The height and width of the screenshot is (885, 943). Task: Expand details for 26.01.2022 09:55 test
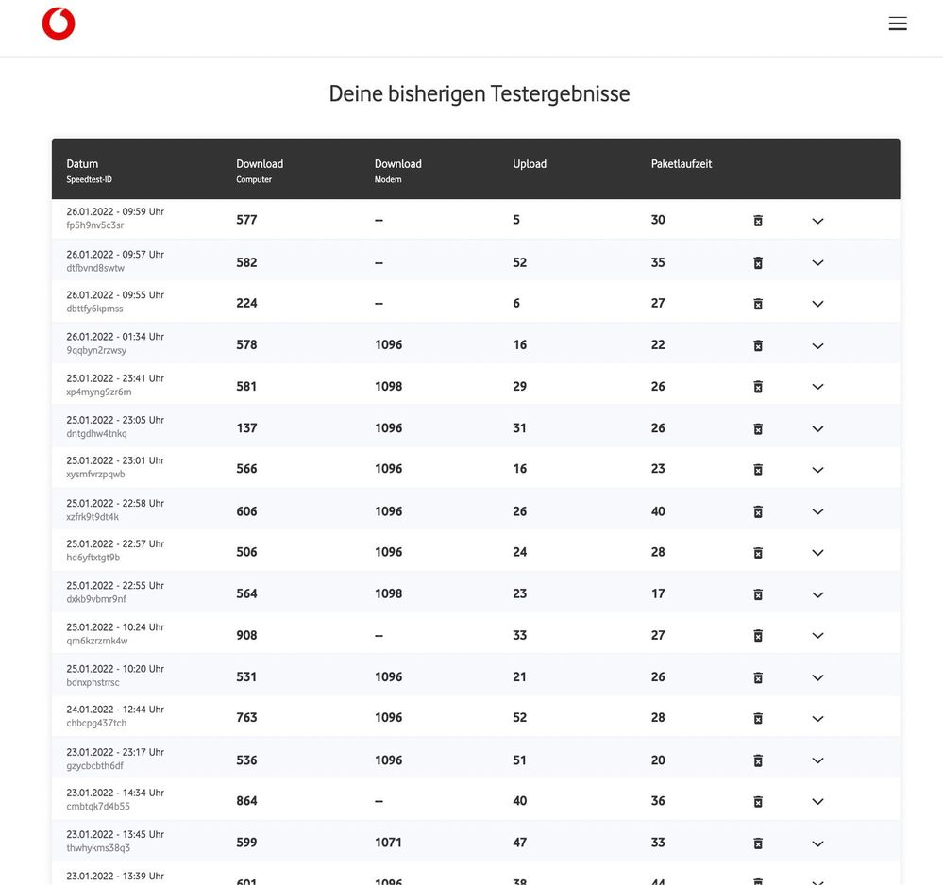817,304
